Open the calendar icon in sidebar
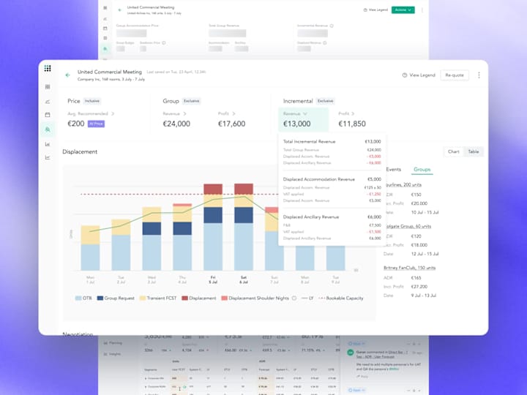The height and width of the screenshot is (395, 527). coord(48,115)
